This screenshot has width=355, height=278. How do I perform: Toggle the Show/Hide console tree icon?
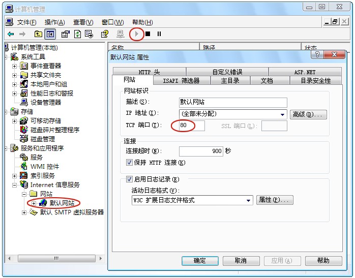coord(50,34)
